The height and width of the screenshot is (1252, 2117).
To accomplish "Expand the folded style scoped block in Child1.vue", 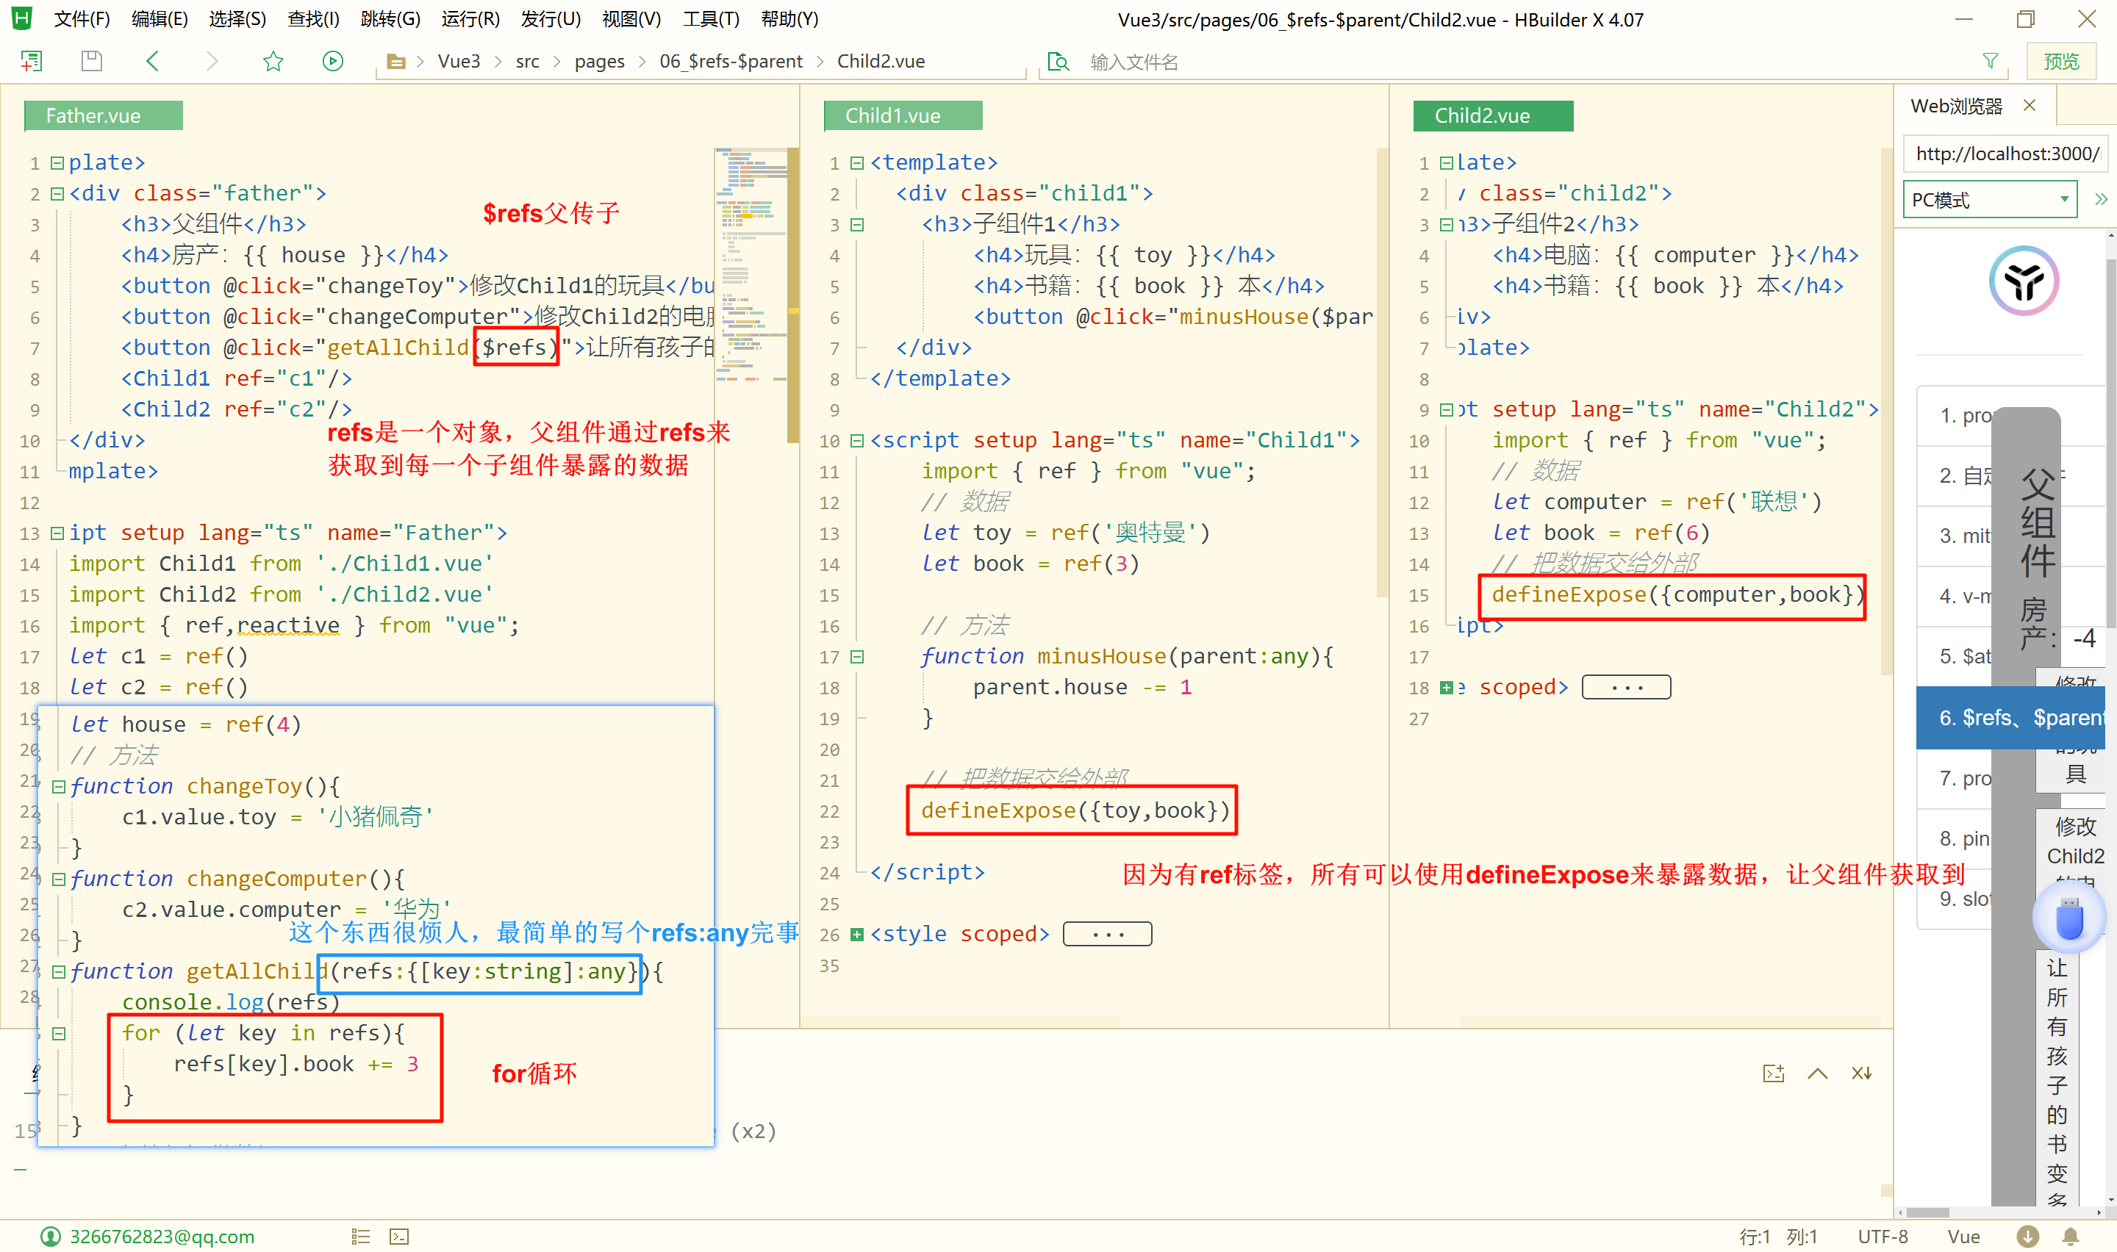I will tap(856, 934).
